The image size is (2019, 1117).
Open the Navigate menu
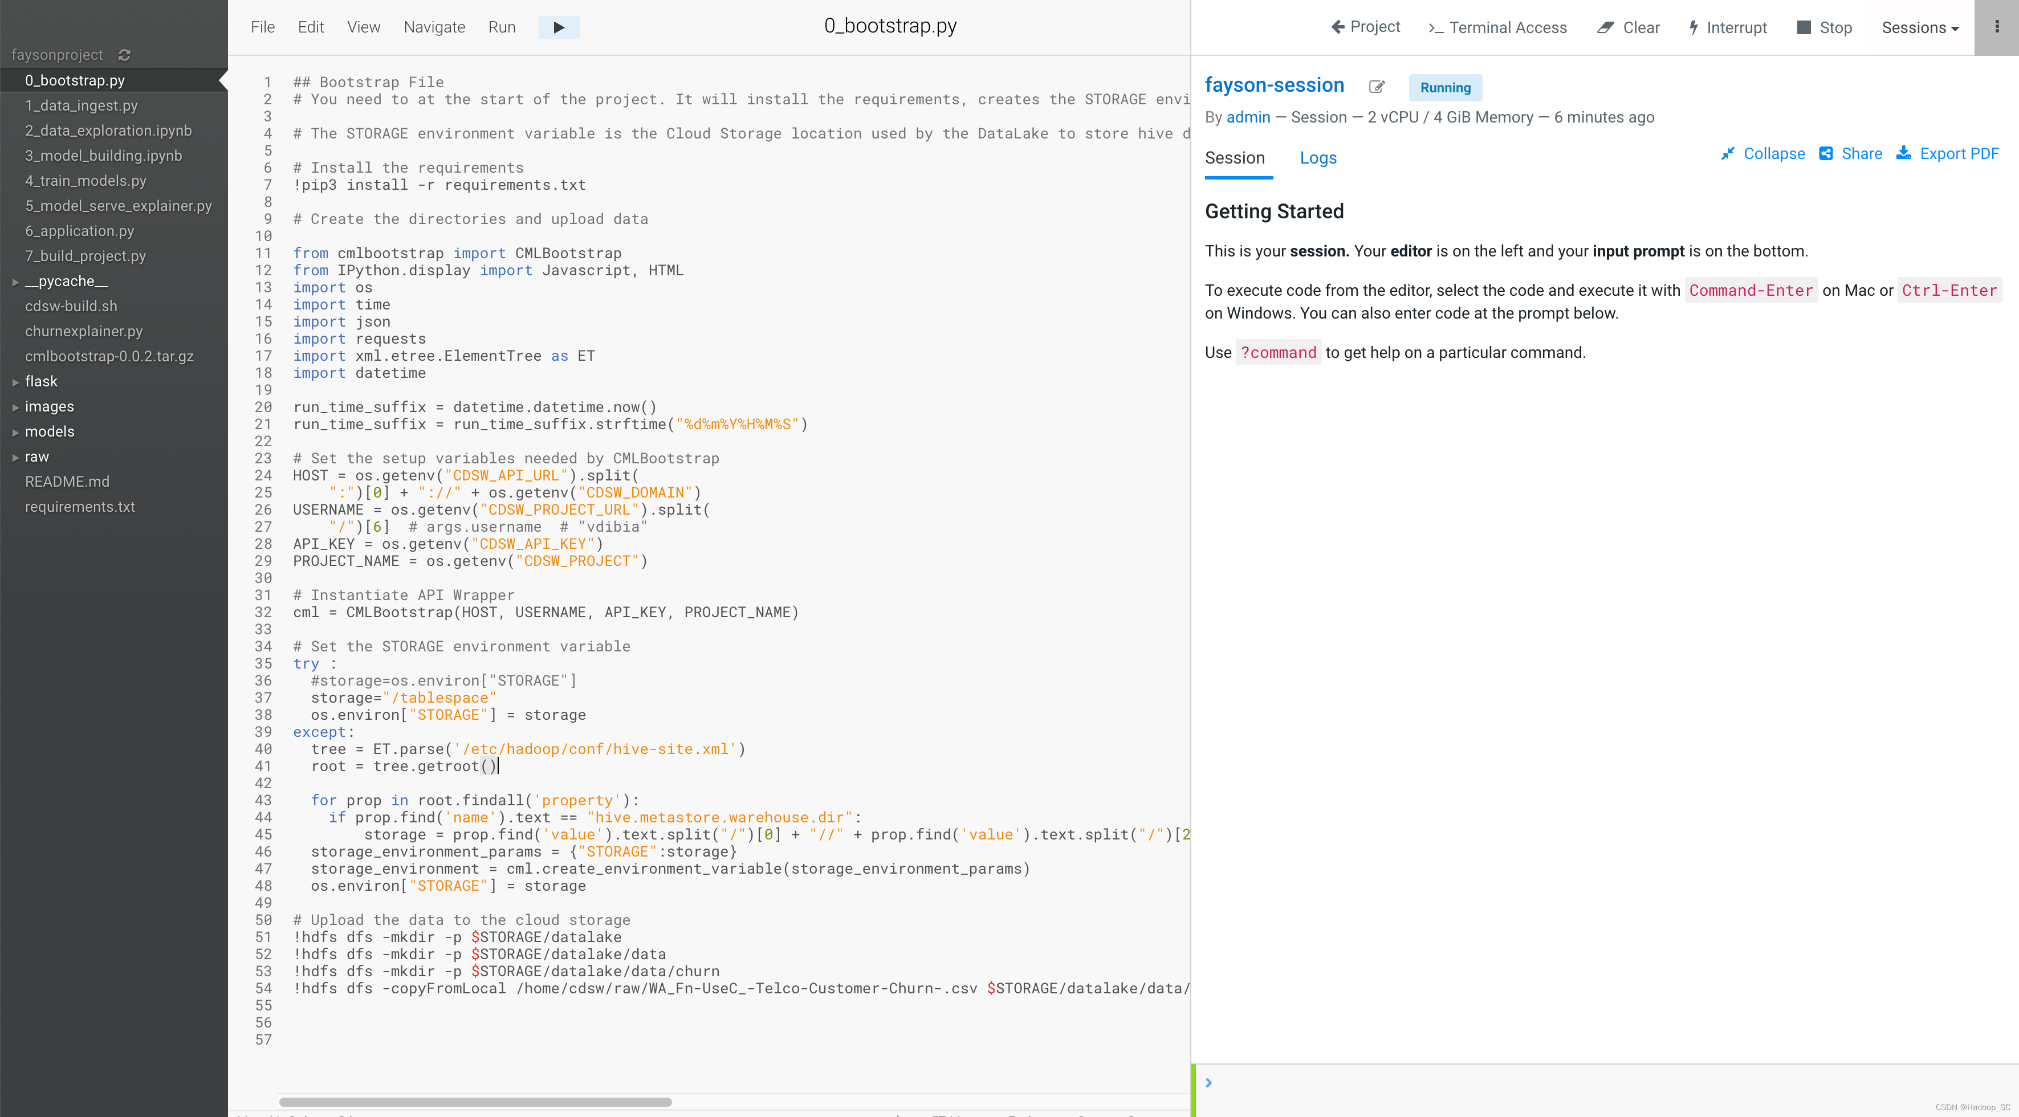point(434,27)
